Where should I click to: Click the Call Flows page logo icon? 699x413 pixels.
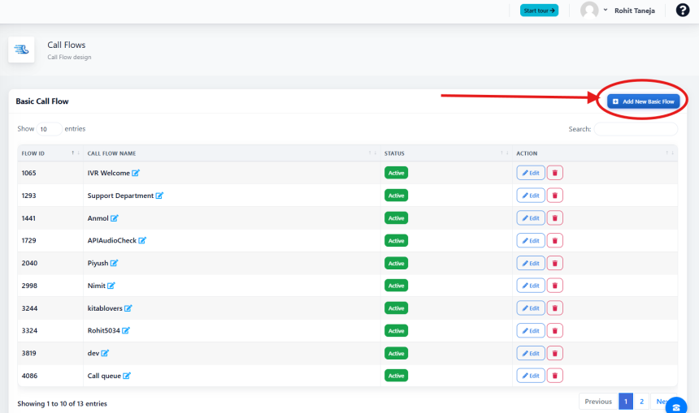21,49
